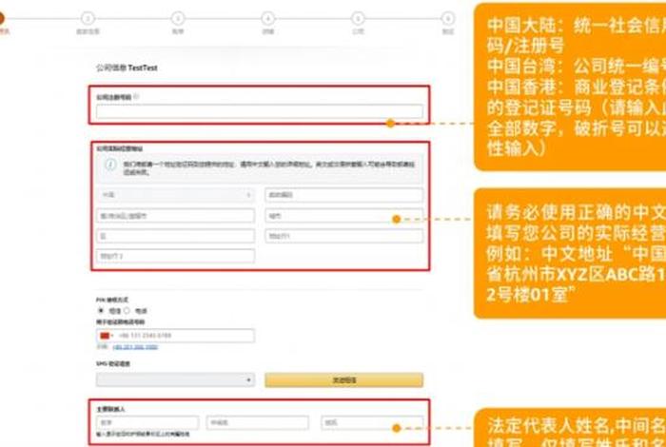Click the info icon in the address notice
This screenshot has width=666, height=447.
click(x=111, y=165)
